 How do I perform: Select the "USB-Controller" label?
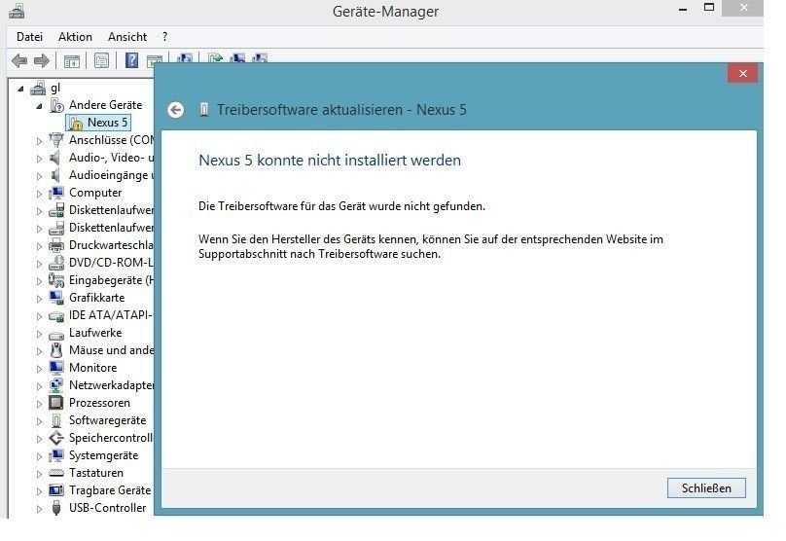tap(107, 508)
